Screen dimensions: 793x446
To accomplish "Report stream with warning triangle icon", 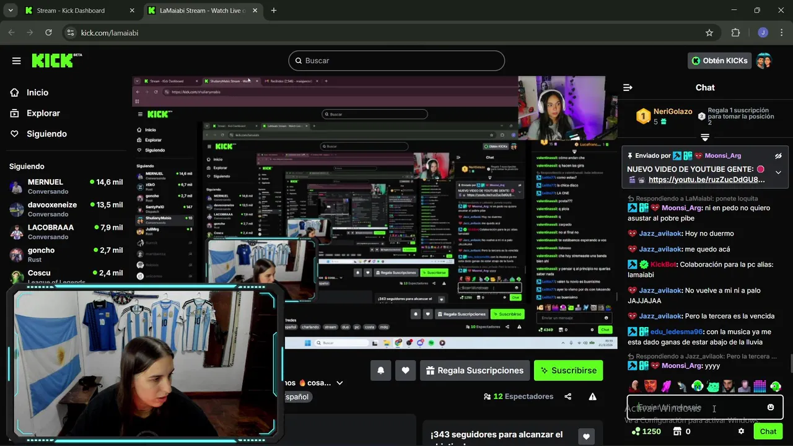I will click(592, 396).
